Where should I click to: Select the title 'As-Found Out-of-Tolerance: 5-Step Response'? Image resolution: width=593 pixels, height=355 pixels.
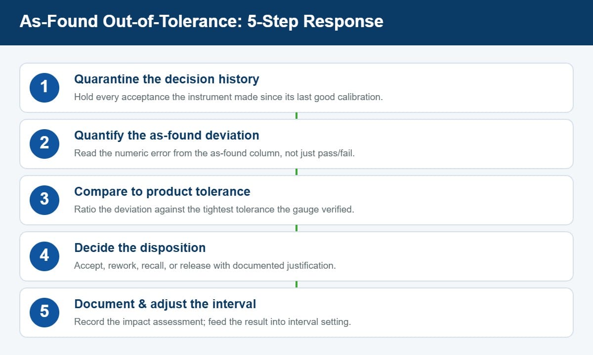[201, 22]
